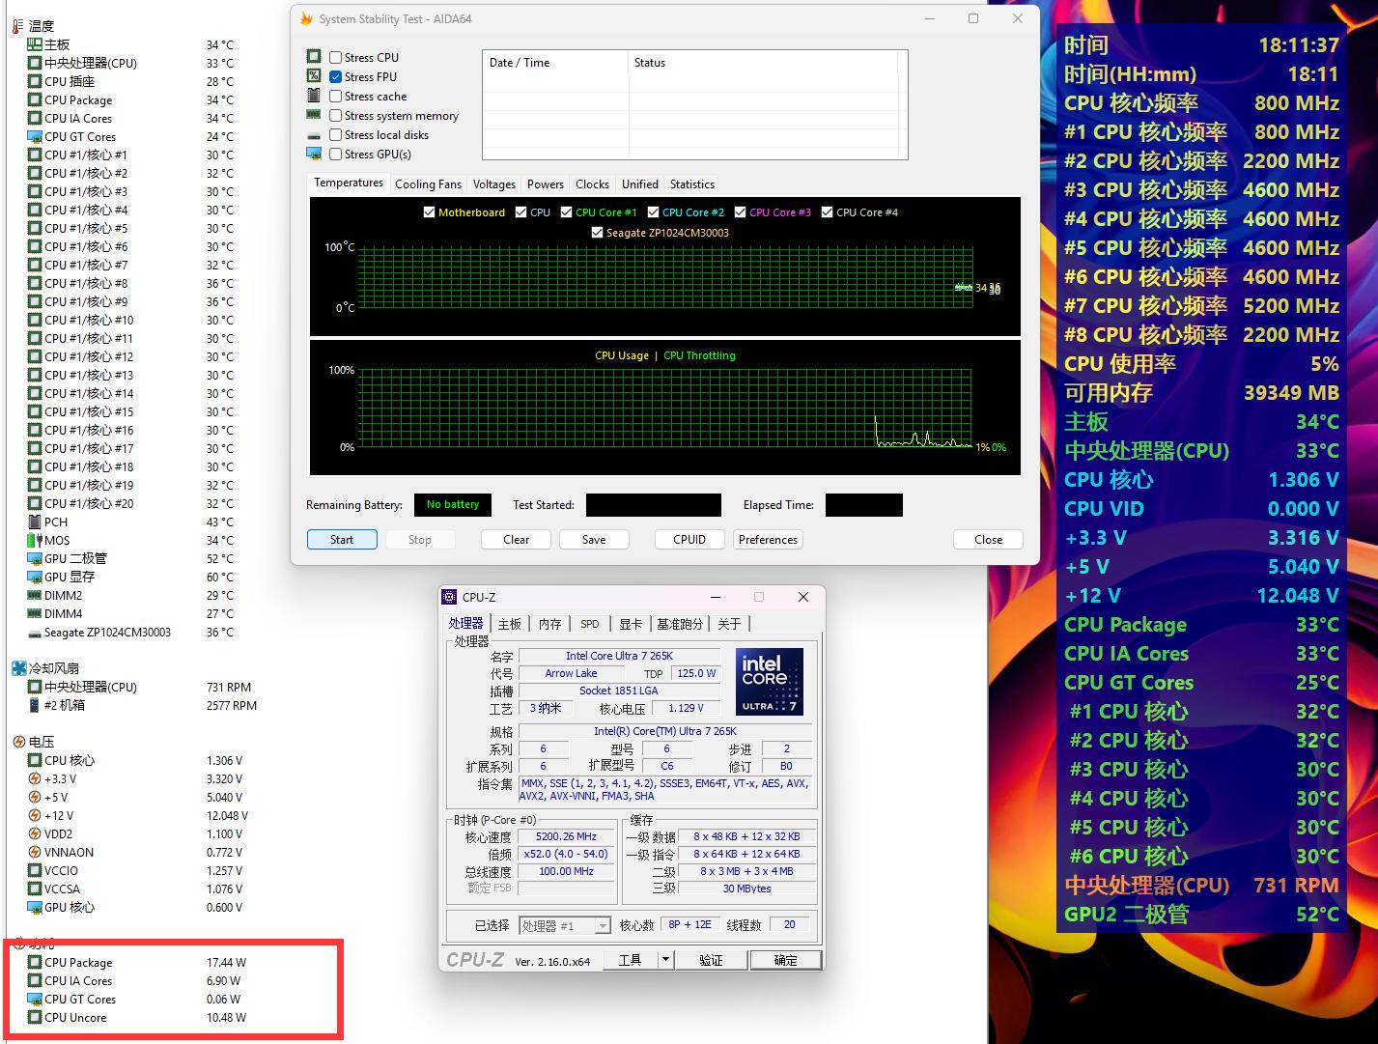The height and width of the screenshot is (1044, 1378).
Task: Enable the Stress cache checkbox
Action: click(336, 97)
